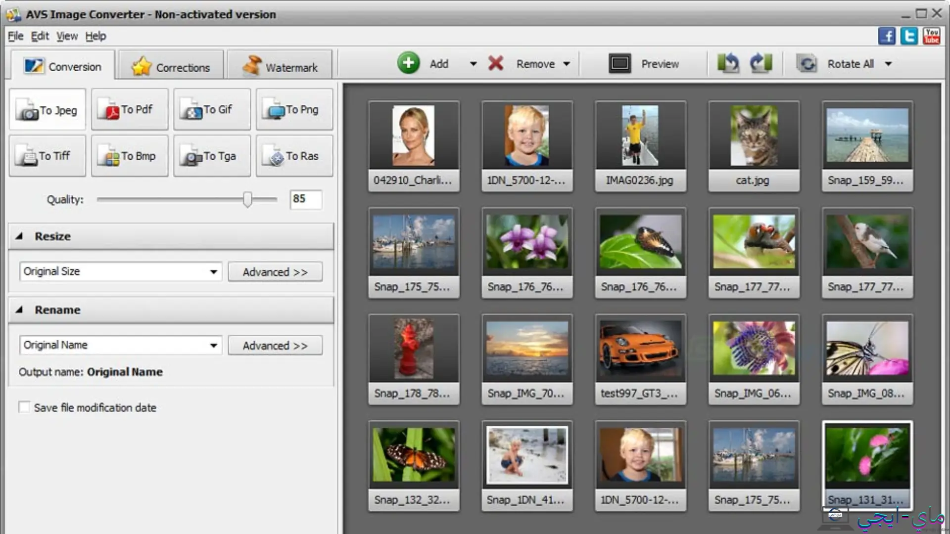The height and width of the screenshot is (534, 950).
Task: Rotate image counterclockwise with left arrow icon
Action: [x=728, y=63]
